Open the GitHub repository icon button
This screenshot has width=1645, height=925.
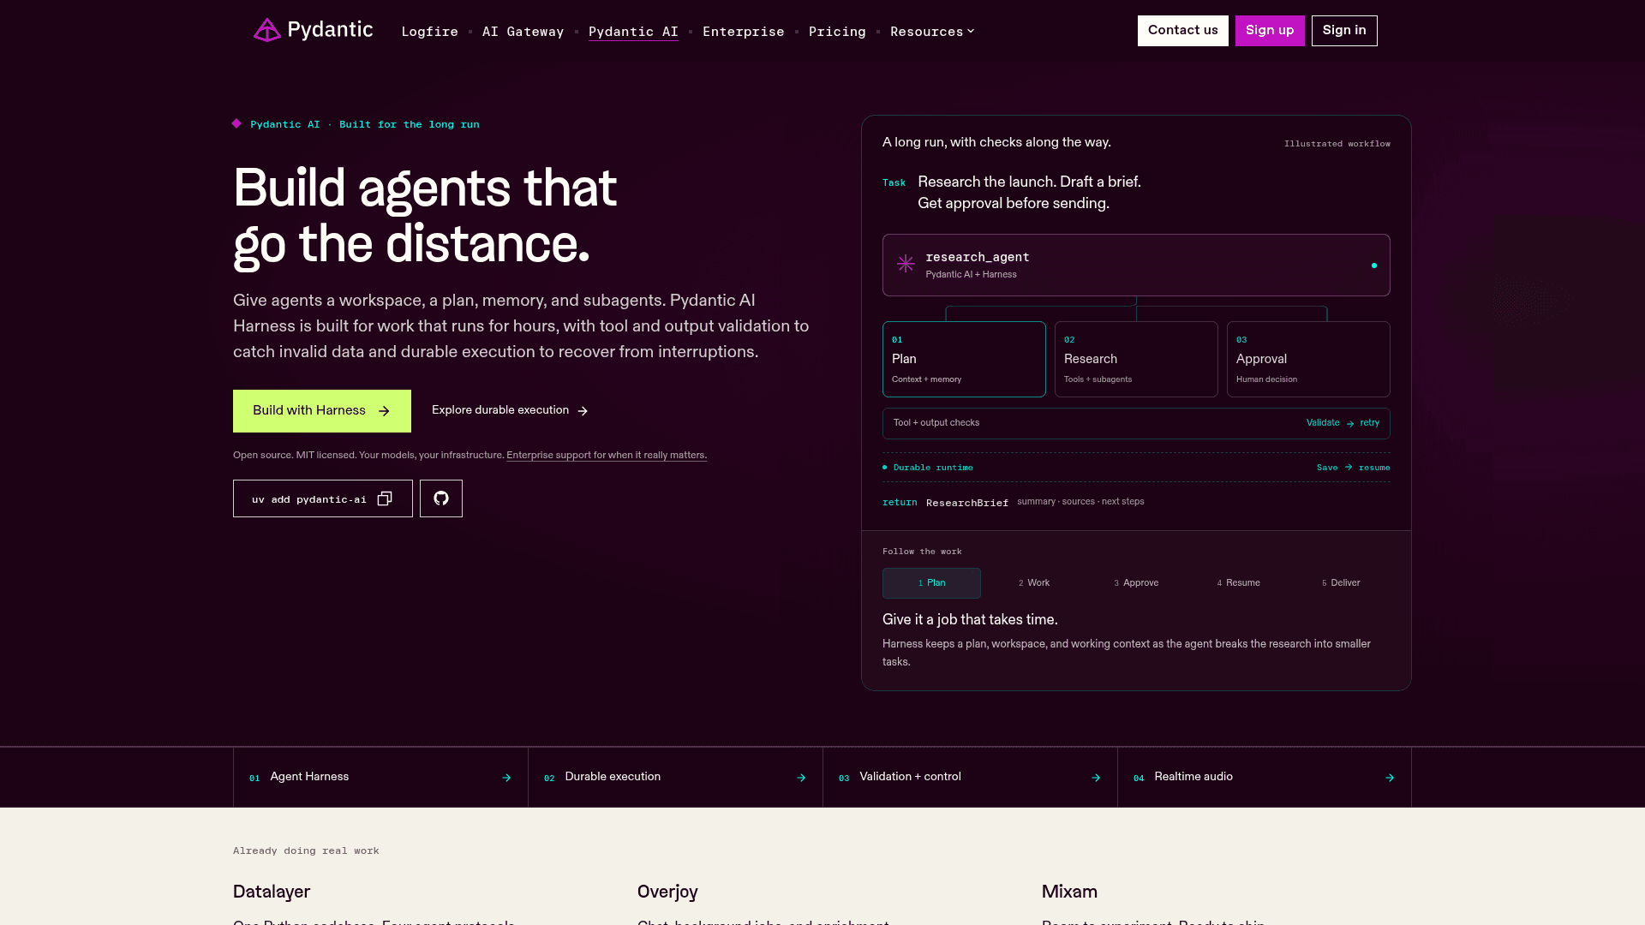click(x=441, y=498)
